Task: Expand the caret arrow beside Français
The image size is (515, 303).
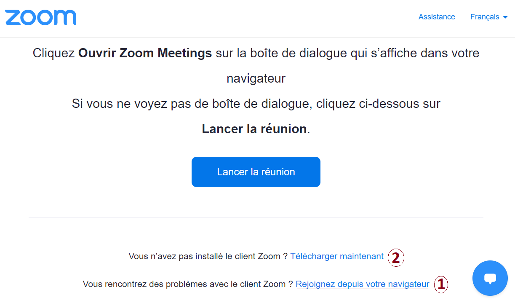Action: click(505, 17)
